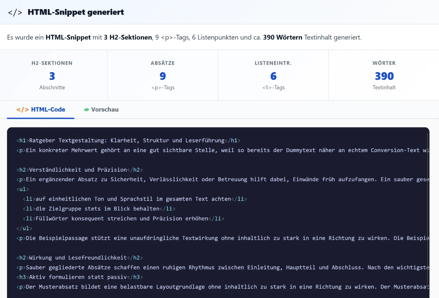The width and height of the screenshot is (439, 298).
Task: Select the ABSÄTZE card showing 9
Action: 162,75
